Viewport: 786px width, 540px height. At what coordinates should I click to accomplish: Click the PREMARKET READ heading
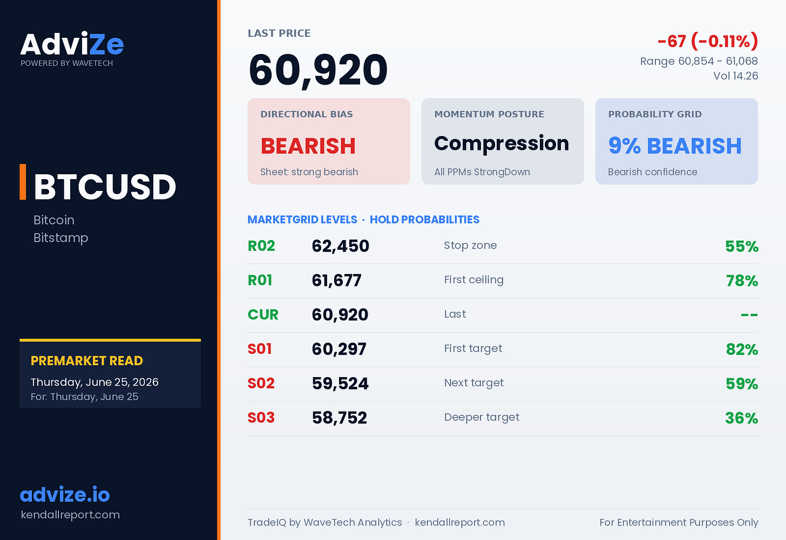[x=87, y=361]
